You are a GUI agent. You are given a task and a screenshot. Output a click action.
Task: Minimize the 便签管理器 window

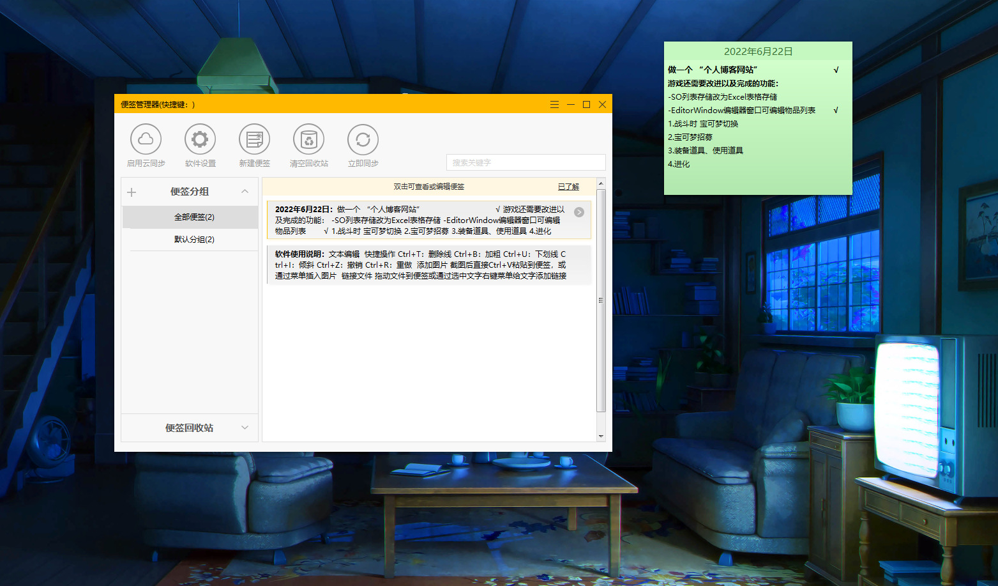click(570, 104)
